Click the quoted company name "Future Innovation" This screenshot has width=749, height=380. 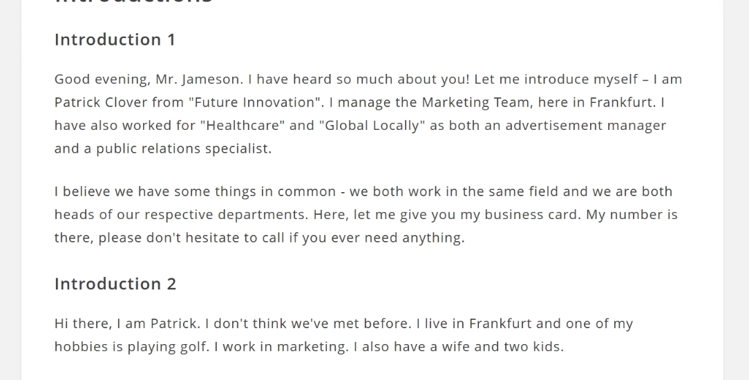coord(252,102)
